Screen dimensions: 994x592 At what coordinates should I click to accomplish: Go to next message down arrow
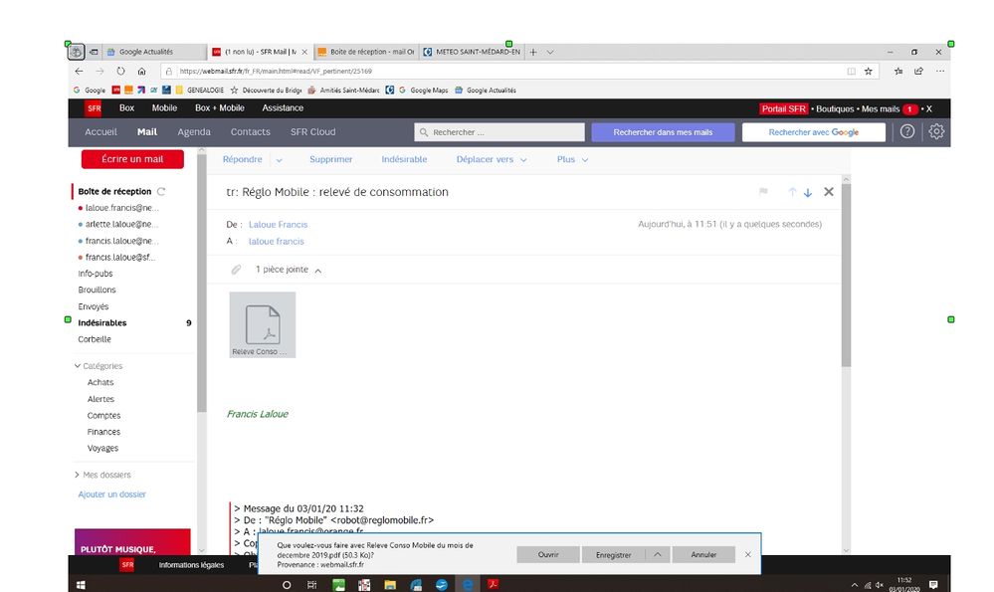[x=808, y=192]
